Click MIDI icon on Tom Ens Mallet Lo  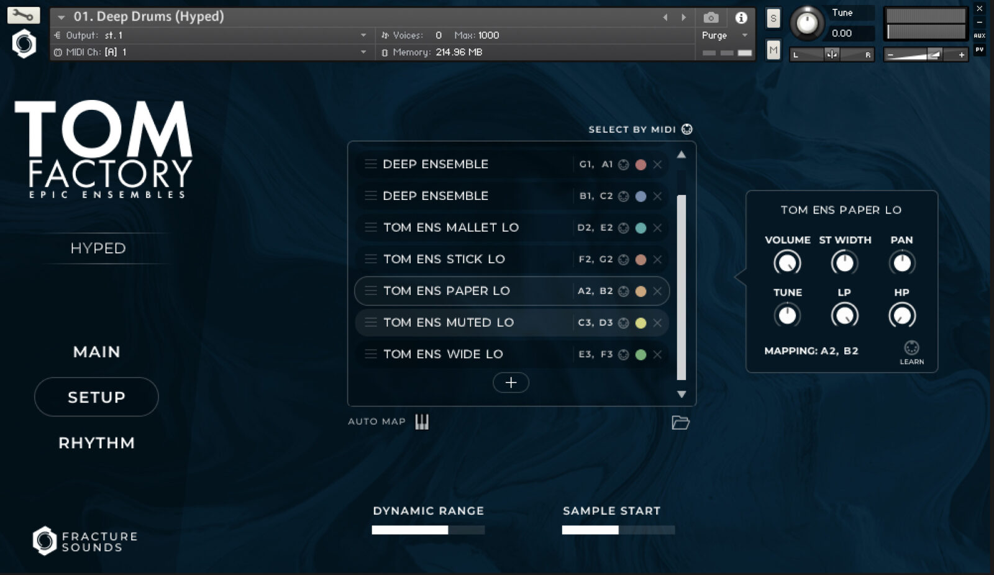[624, 228]
